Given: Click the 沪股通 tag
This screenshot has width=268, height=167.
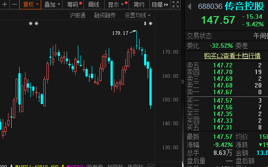Looking at the screenshot, I should [x=77, y=16].
